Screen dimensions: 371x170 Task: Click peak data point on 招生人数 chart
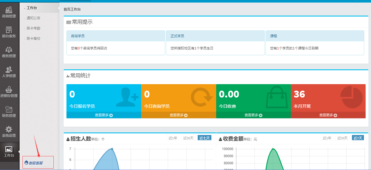[x=112, y=149]
